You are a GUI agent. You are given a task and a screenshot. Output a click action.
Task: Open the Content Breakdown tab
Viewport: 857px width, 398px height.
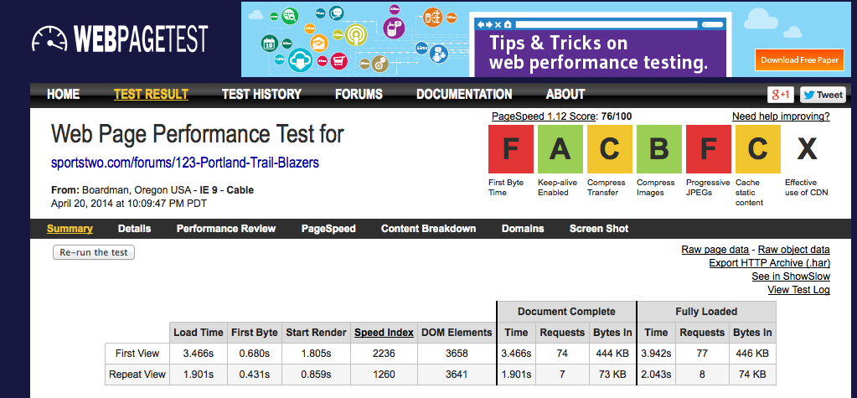point(428,229)
